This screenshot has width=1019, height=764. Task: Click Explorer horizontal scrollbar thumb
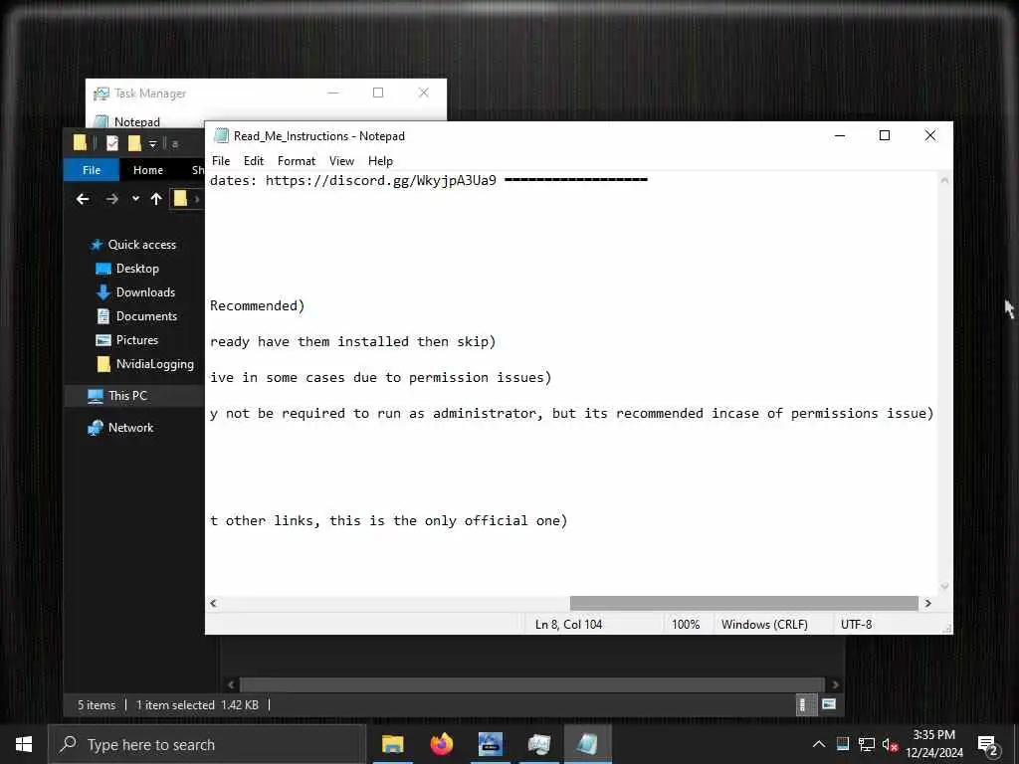click(532, 684)
